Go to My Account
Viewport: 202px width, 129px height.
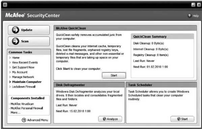click(x=20, y=72)
